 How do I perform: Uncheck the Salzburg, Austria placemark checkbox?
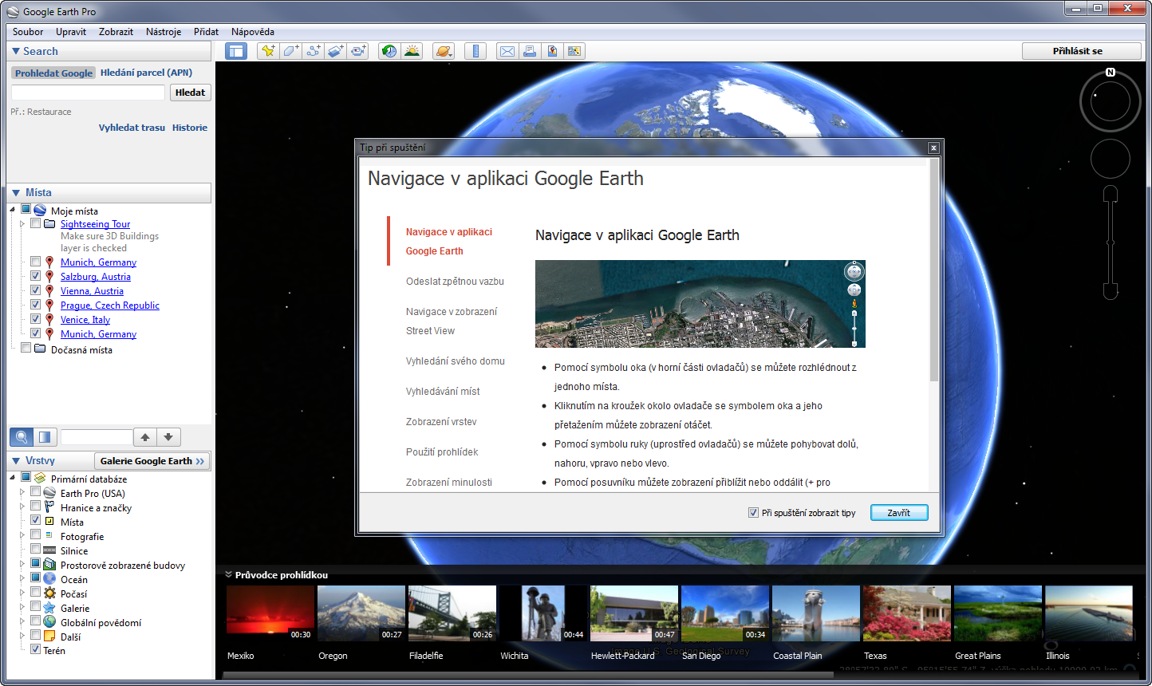36,276
